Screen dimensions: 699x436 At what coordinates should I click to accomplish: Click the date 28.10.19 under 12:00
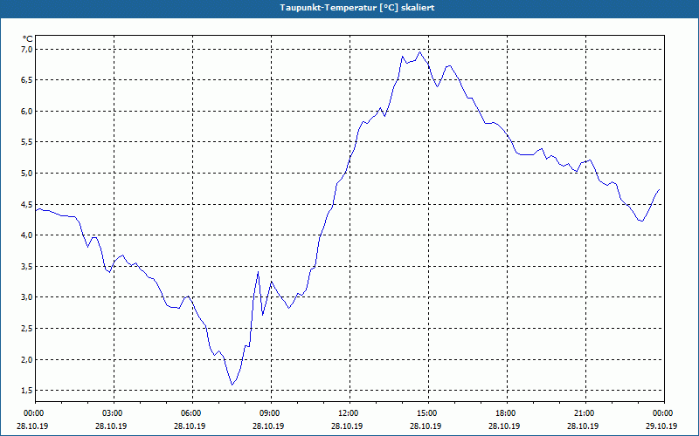tap(347, 426)
